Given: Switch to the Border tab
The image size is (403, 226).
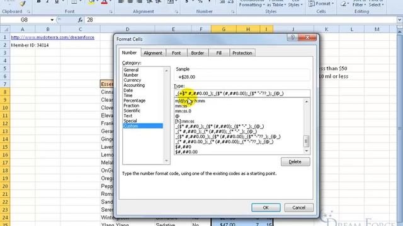Looking at the screenshot, I should [x=197, y=53].
